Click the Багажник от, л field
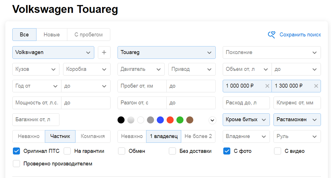331x178 pixels. tap(36, 120)
